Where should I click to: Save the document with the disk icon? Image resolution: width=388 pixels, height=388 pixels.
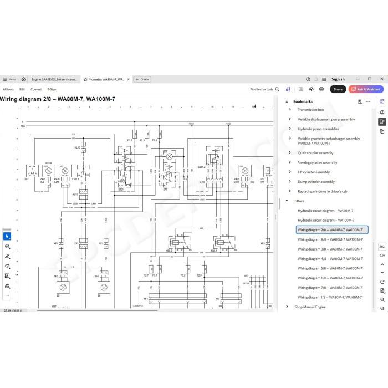(x=300, y=89)
